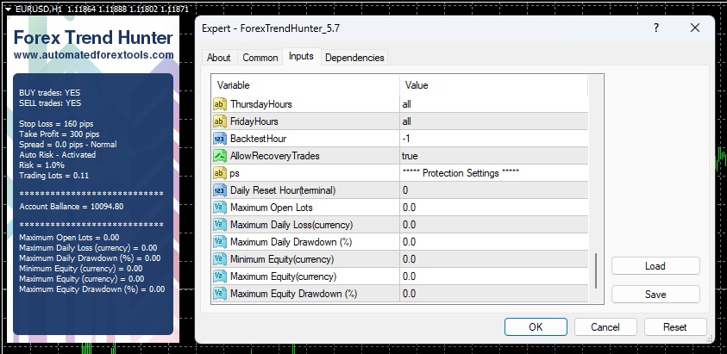Image resolution: width=727 pixels, height=354 pixels.
Task: Close the Expert ForexTrendHunter dialog
Action: coord(694,28)
